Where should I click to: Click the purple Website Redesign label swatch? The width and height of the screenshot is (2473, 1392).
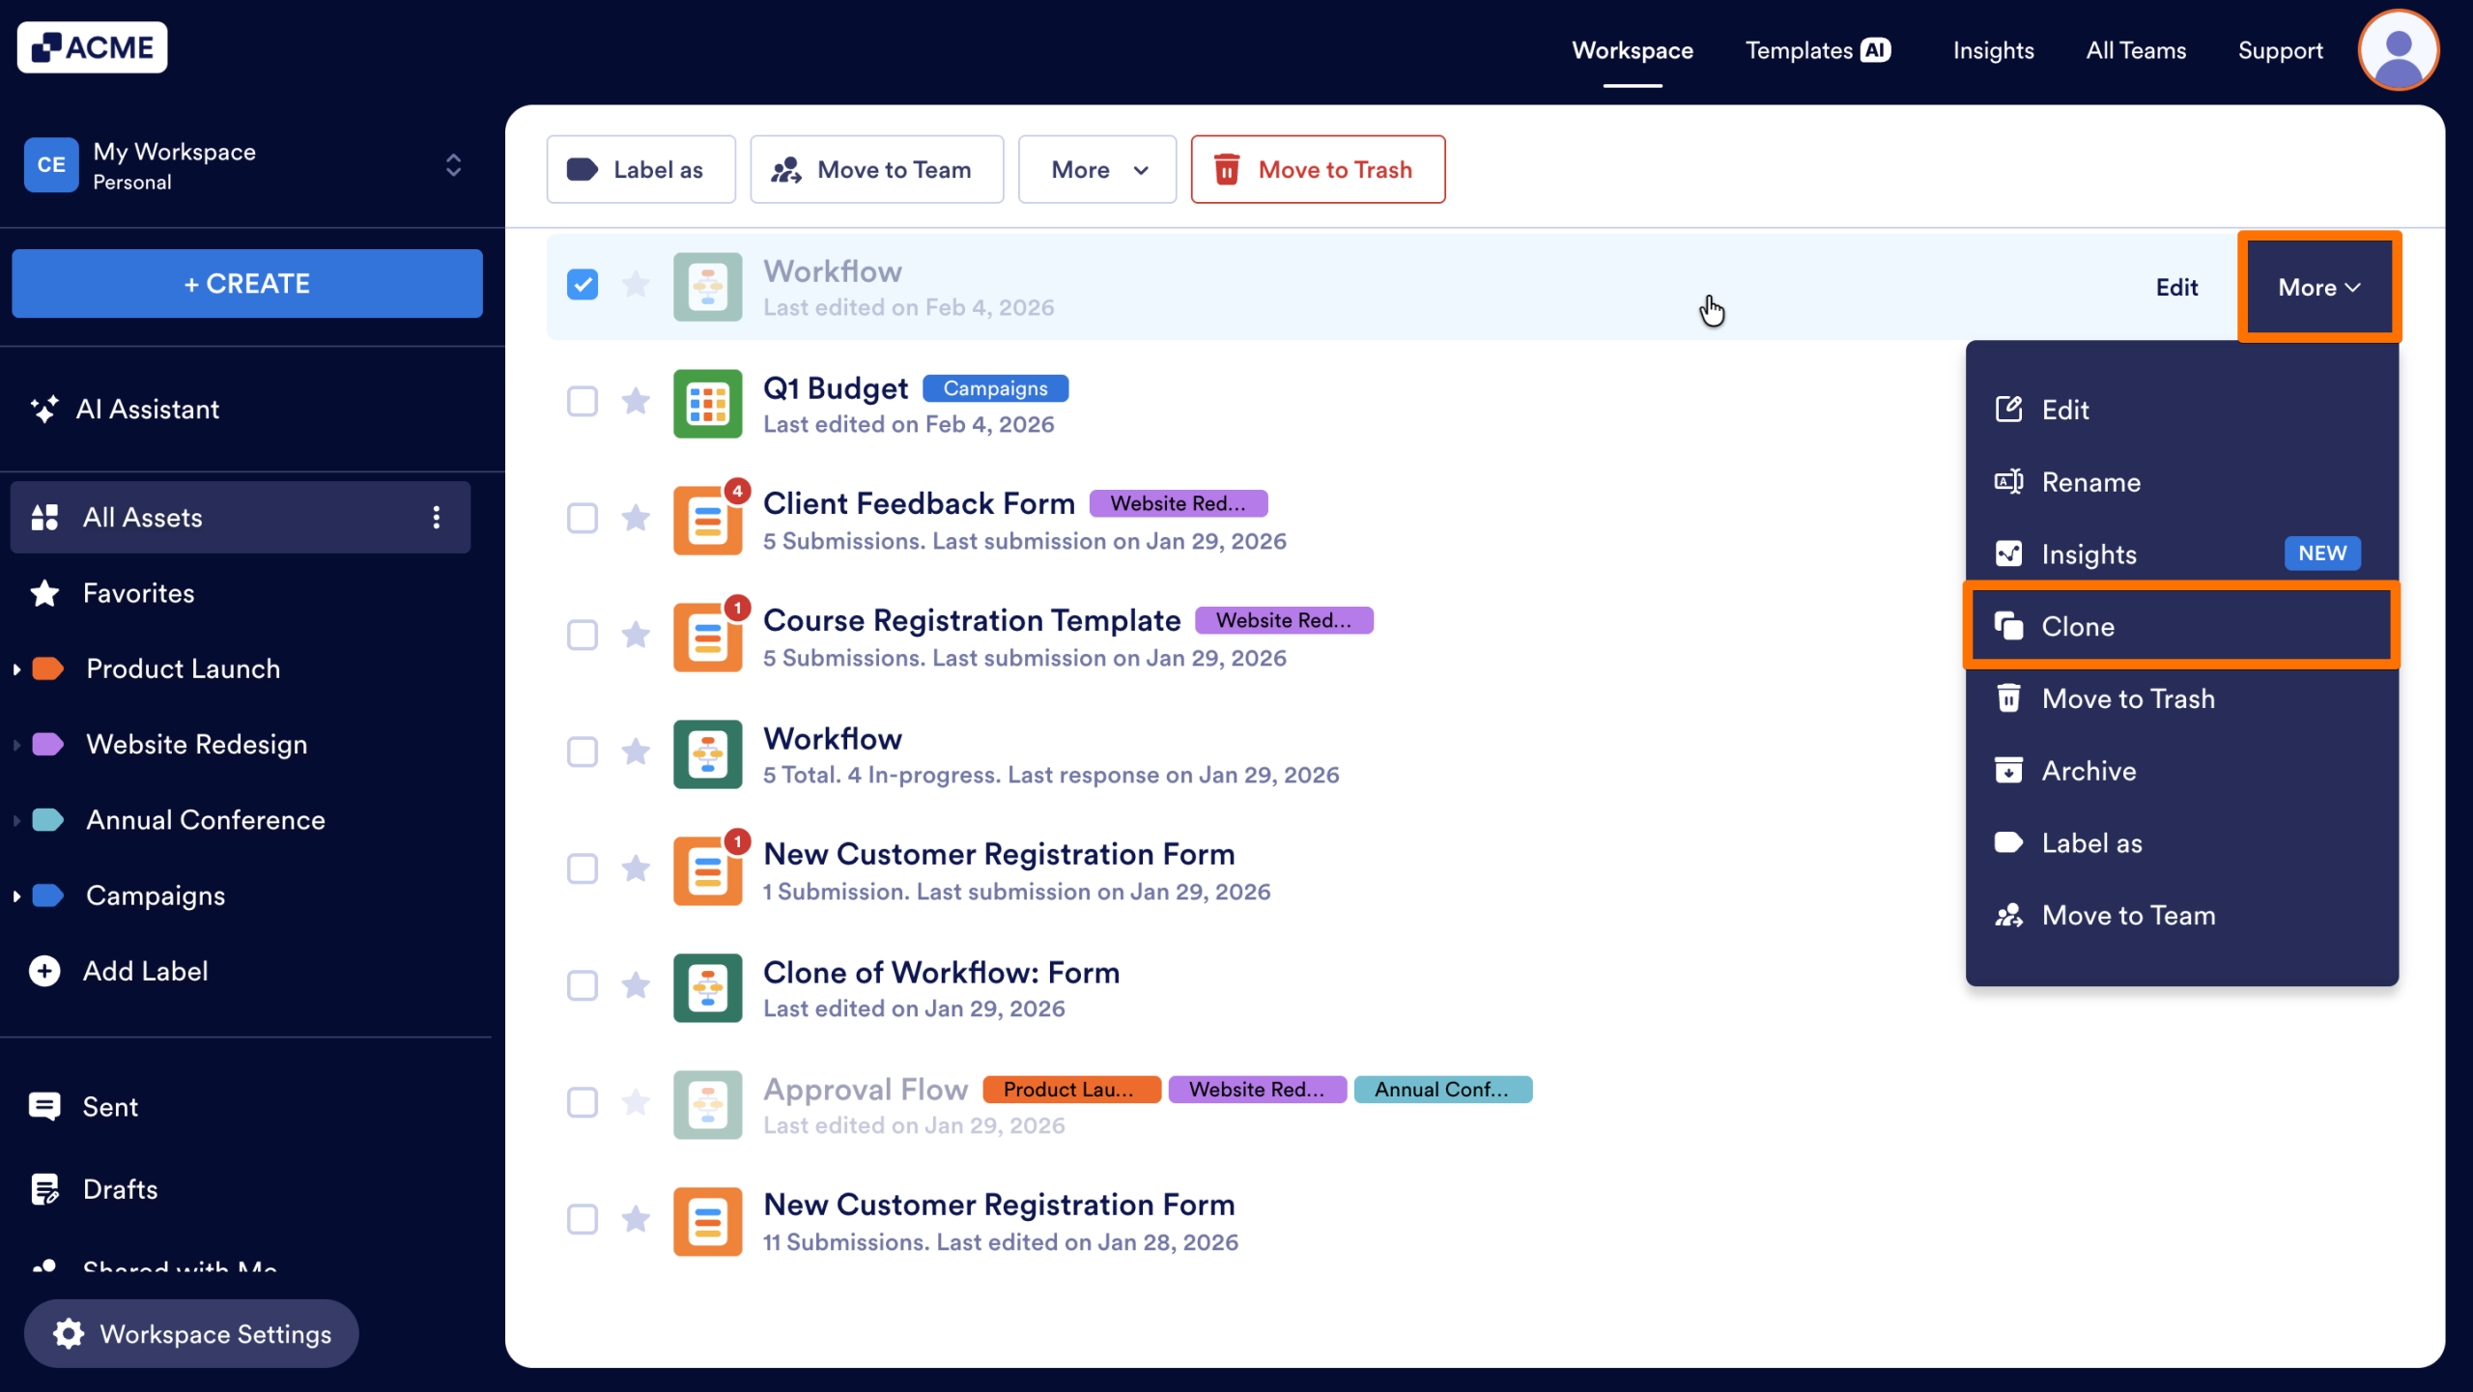click(47, 744)
